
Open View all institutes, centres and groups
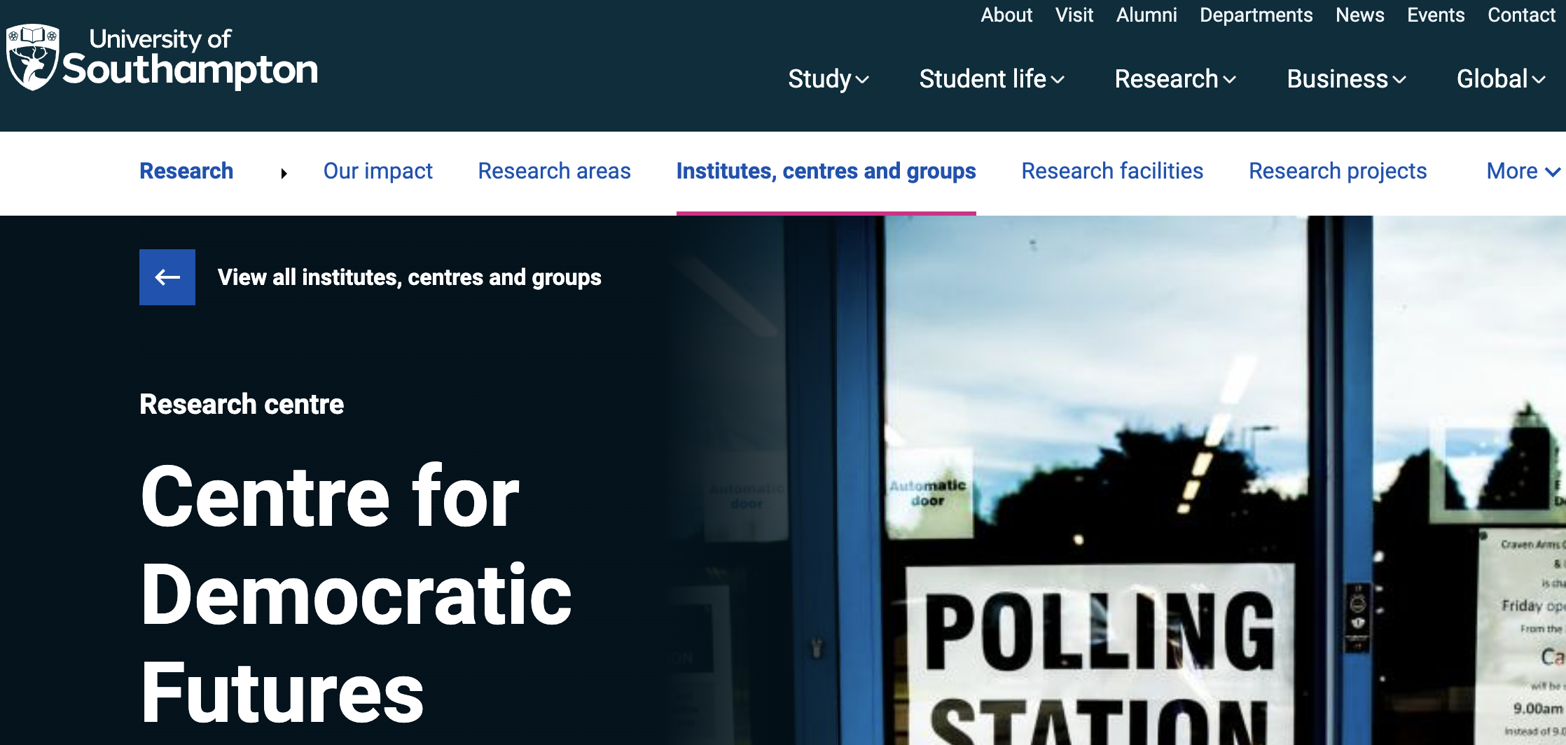409,277
